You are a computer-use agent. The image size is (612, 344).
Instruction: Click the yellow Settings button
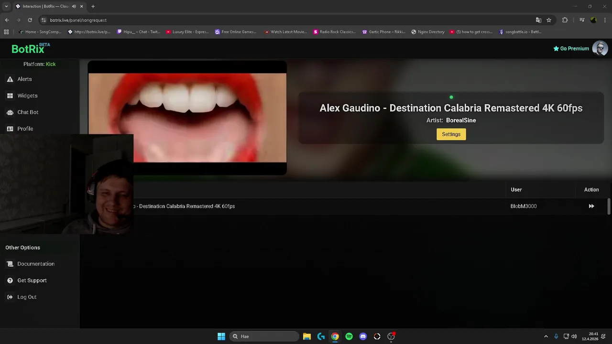tap(451, 134)
